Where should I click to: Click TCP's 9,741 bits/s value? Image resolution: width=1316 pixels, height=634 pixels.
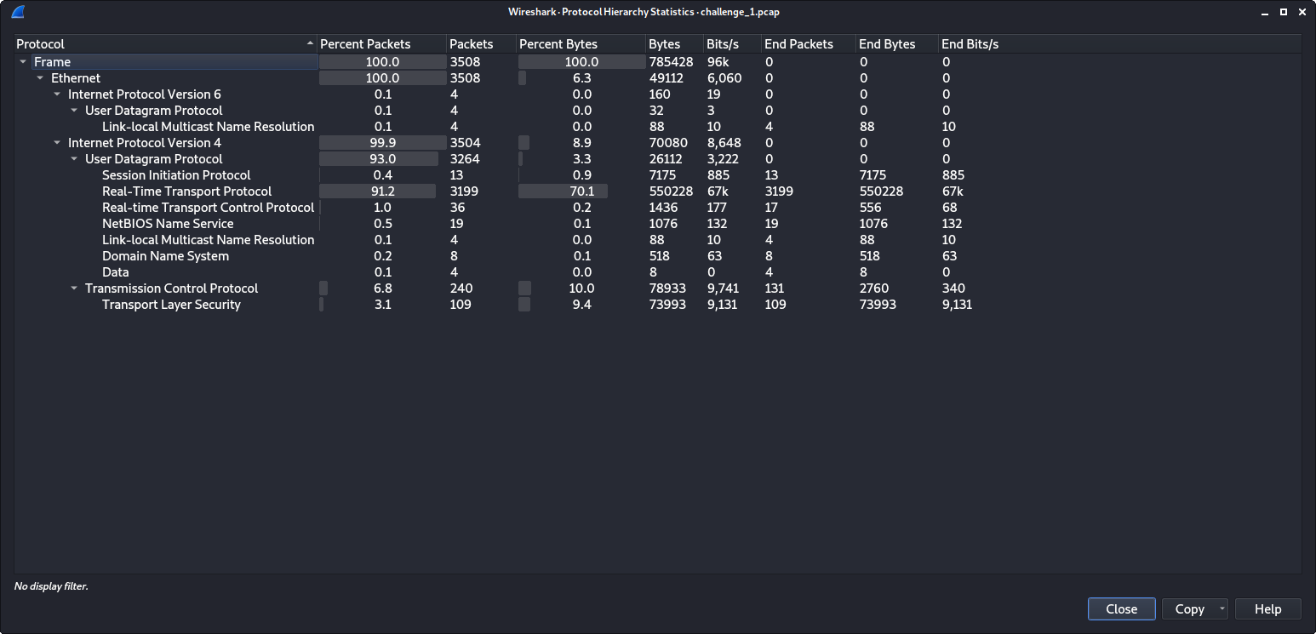[x=724, y=288]
